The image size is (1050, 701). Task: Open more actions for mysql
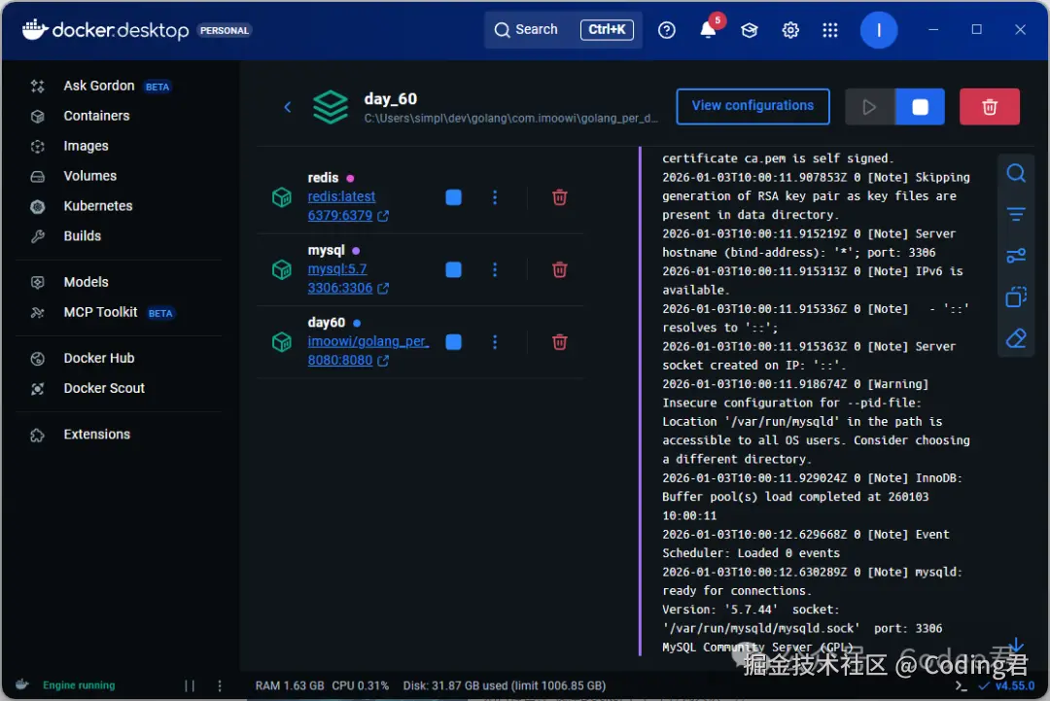tap(495, 270)
